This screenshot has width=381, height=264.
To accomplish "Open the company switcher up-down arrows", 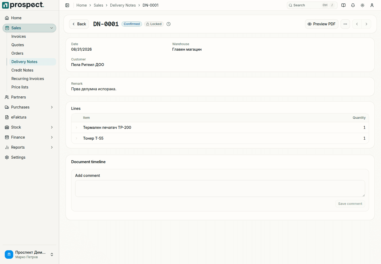I will pos(52,254).
